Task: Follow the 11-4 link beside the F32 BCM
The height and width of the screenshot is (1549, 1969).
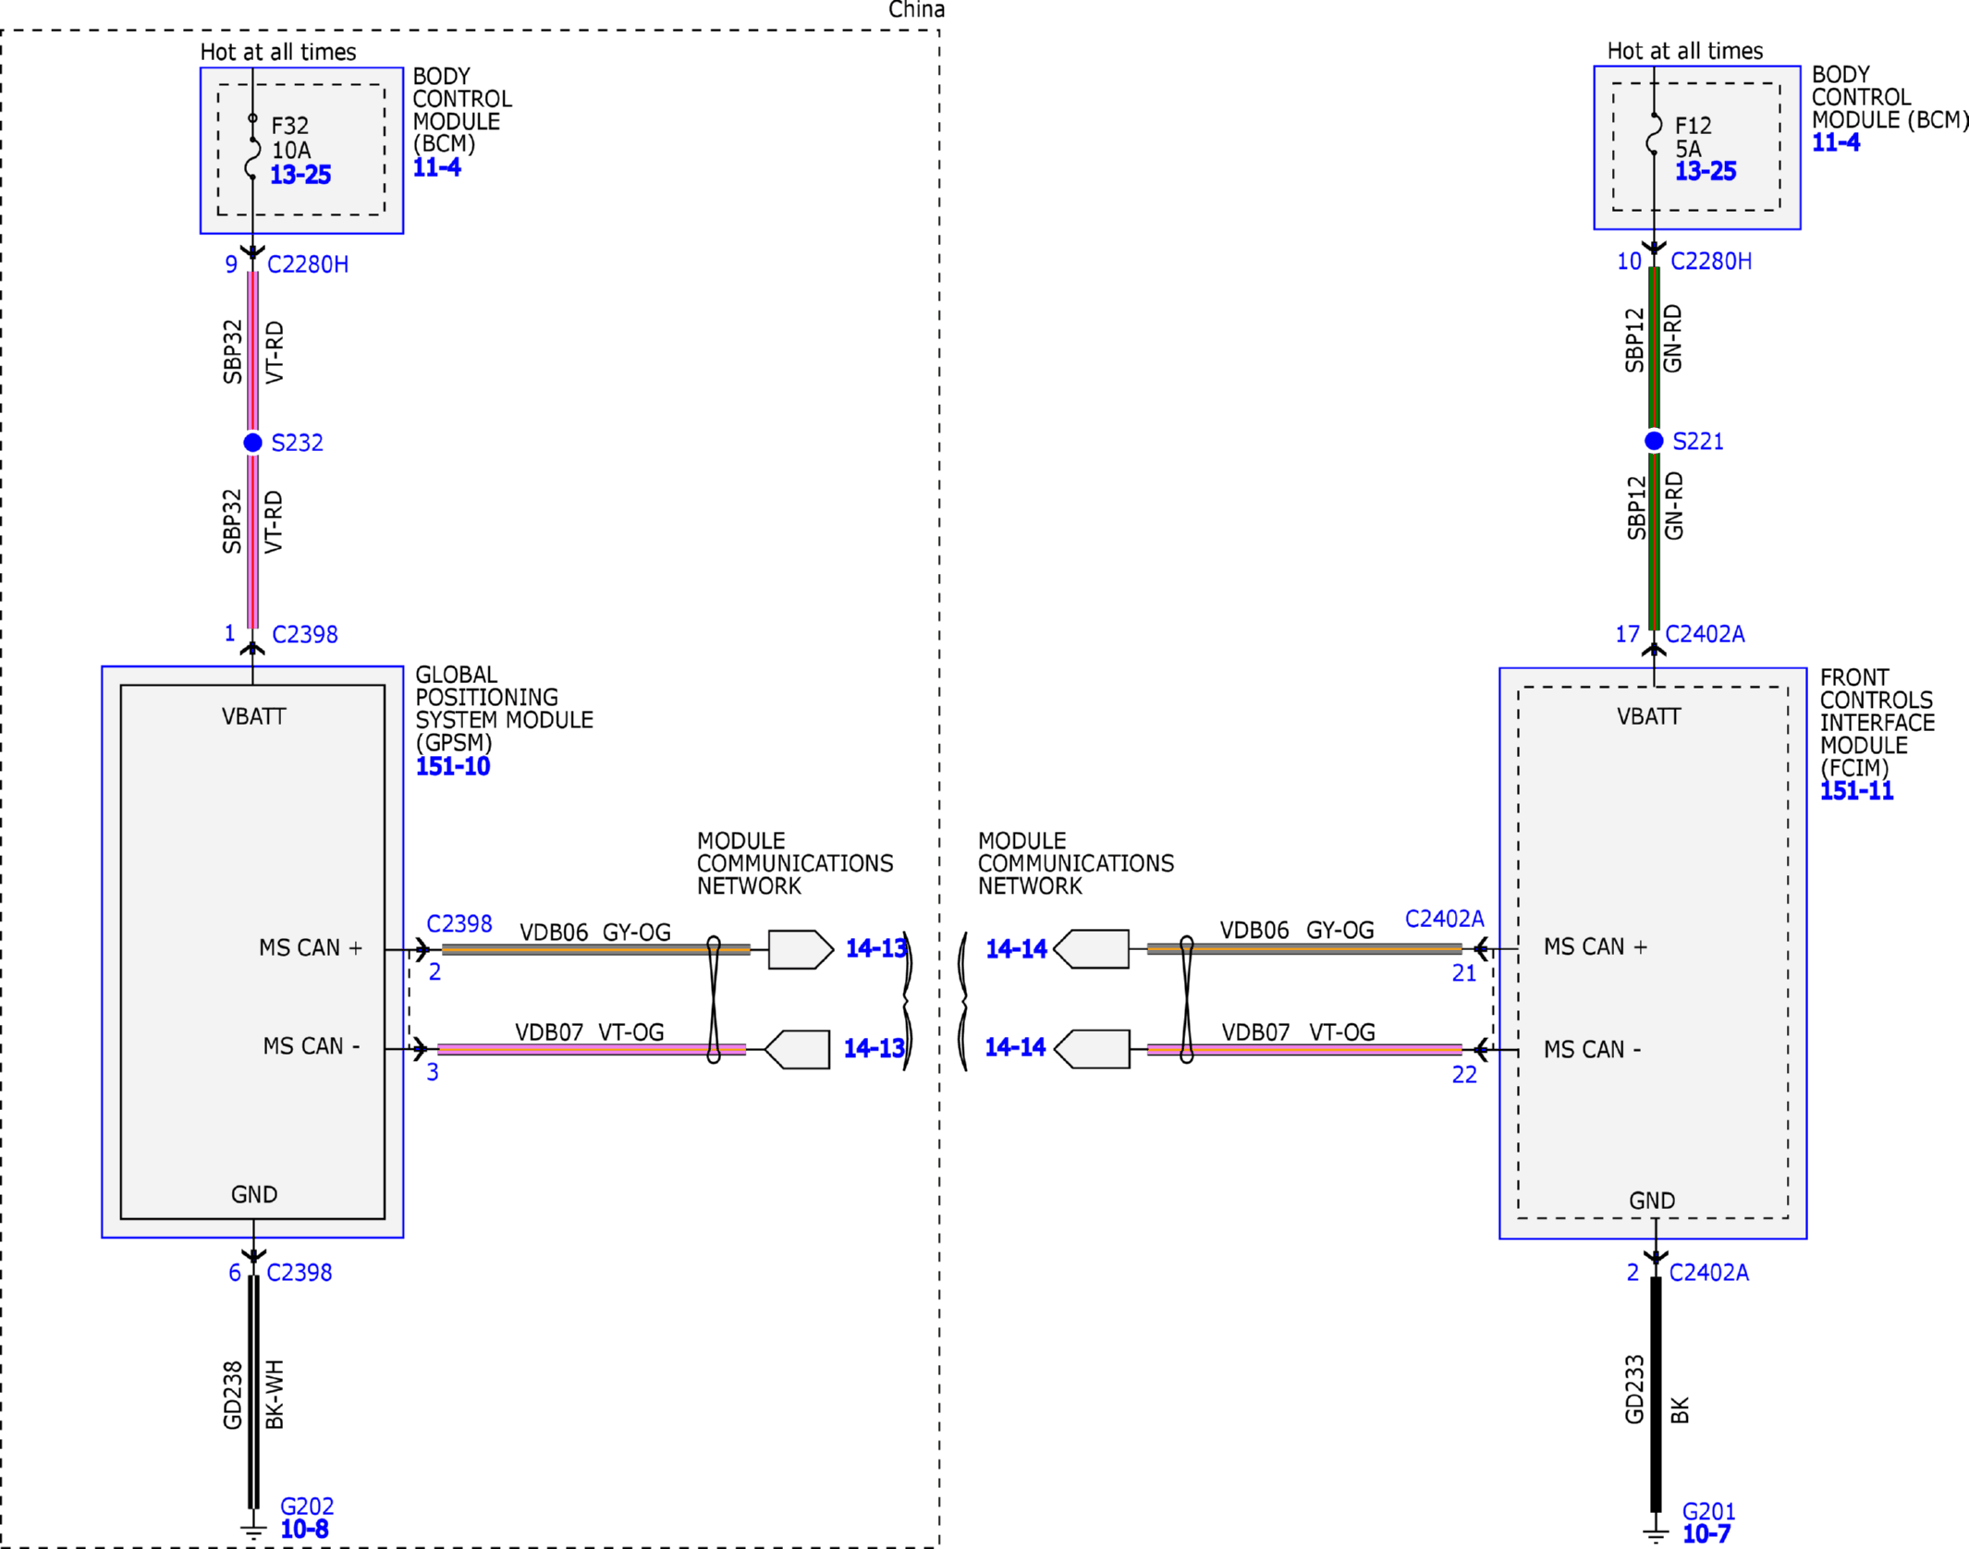Action: [x=436, y=167]
